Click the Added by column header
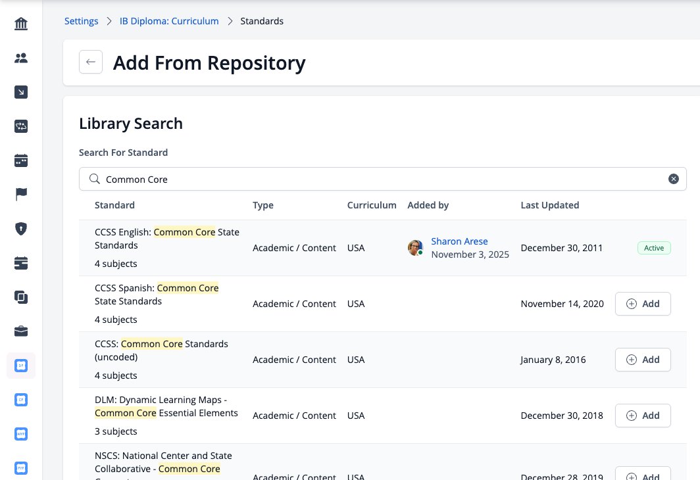The image size is (700, 480). 428,205
